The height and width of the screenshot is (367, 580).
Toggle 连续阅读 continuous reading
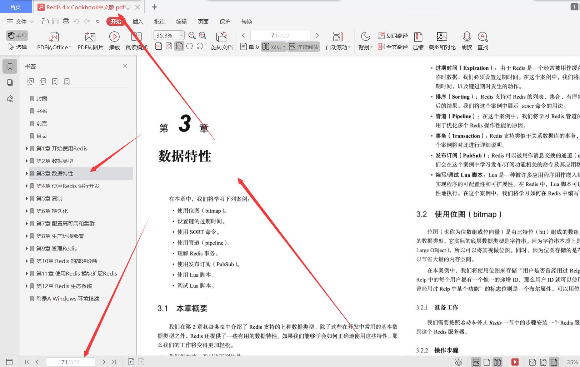[x=304, y=46]
